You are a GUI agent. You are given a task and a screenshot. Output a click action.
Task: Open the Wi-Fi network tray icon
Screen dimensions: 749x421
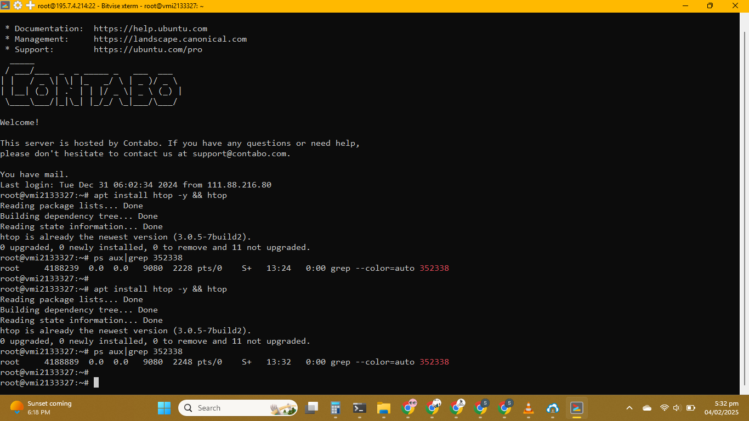click(665, 408)
